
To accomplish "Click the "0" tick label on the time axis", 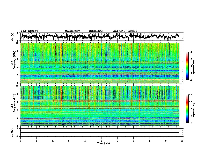I will [x=20, y=141].
